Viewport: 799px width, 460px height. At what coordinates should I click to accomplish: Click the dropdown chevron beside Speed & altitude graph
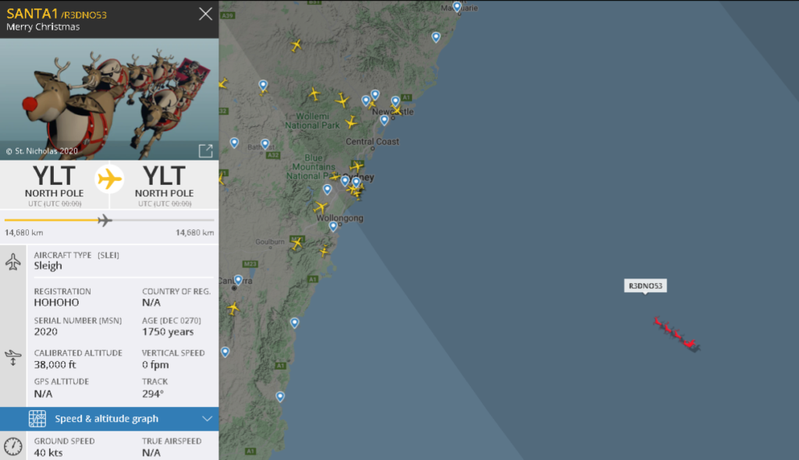click(x=207, y=419)
